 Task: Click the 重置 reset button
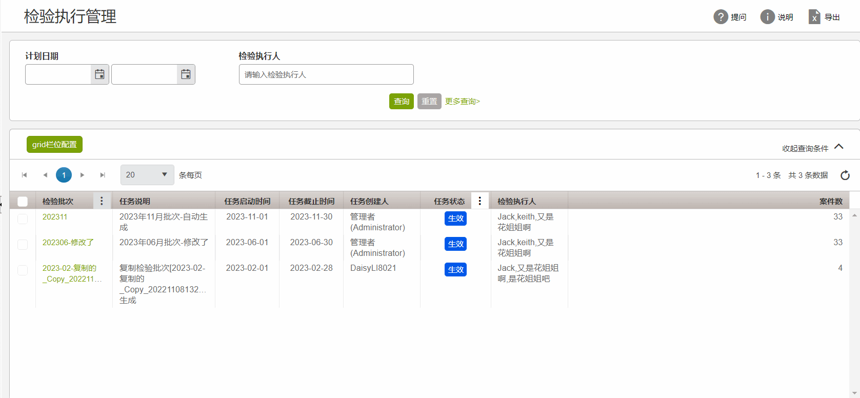tap(429, 101)
